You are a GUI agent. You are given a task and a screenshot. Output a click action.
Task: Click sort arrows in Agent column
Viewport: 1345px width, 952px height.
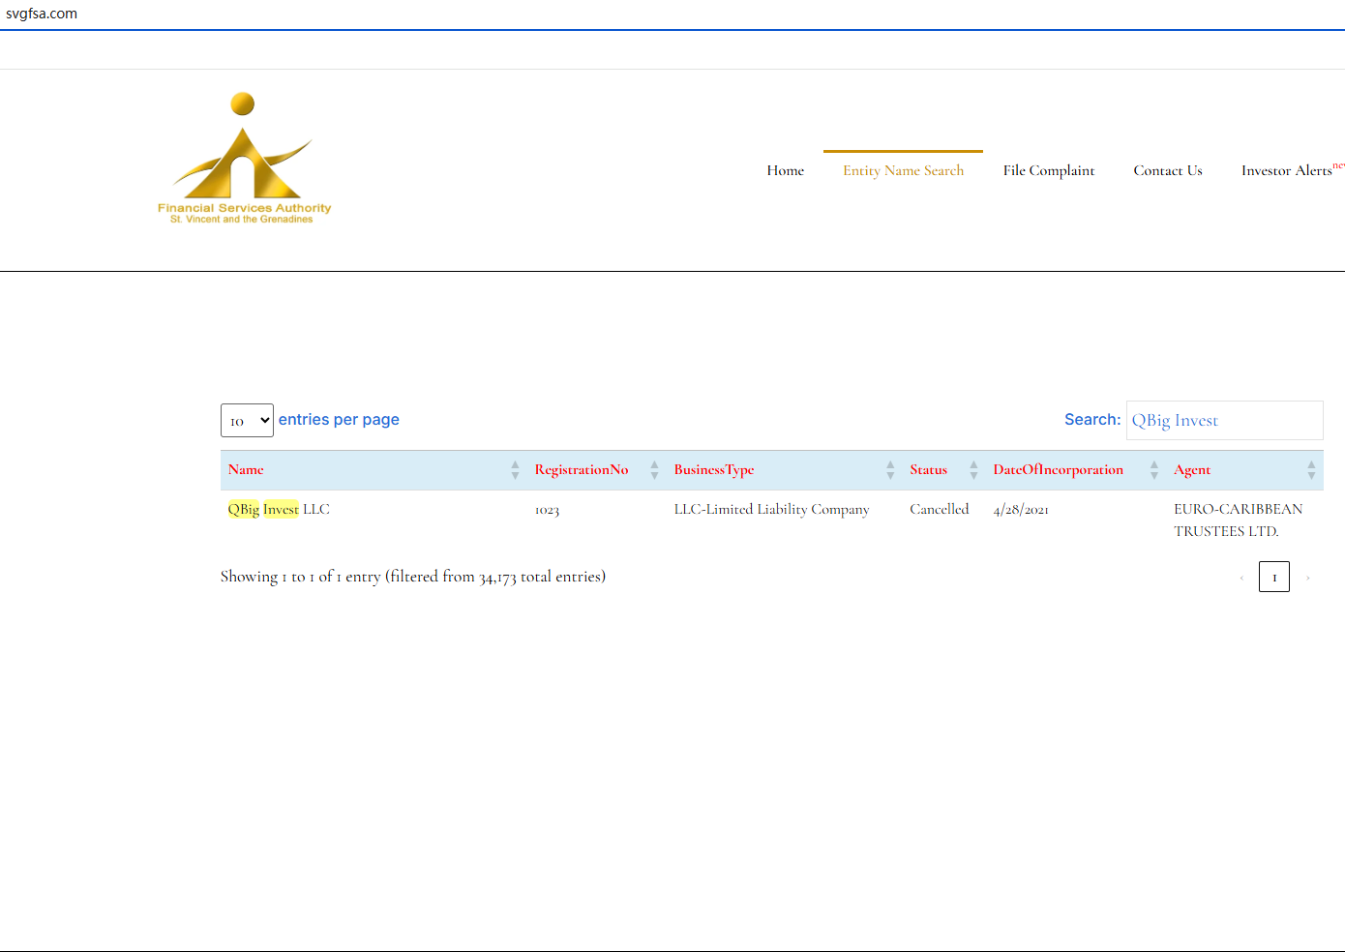[1311, 470]
